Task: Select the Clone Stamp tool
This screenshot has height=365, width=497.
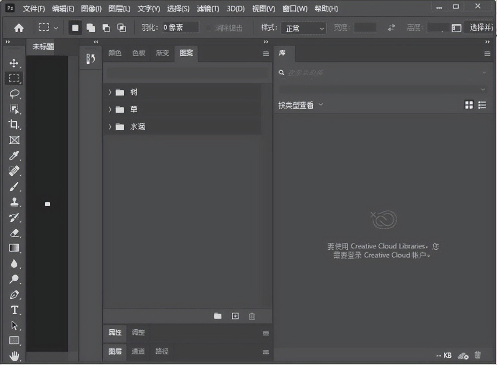Action: click(14, 202)
